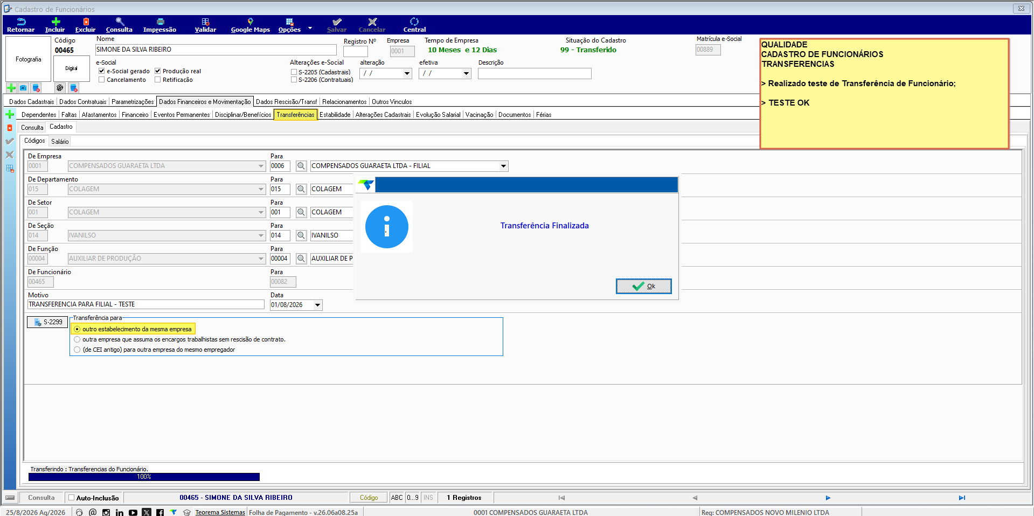
Task: Toggle the Produção real checkbox
Action: coord(158,71)
